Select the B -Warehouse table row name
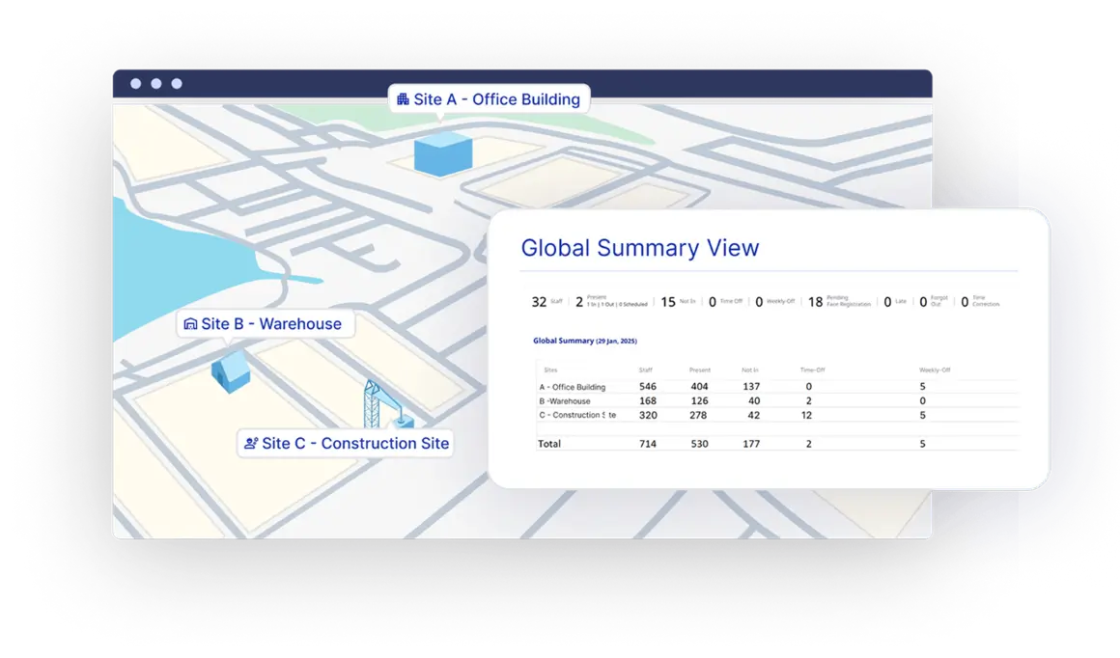This screenshot has width=1120, height=658. (564, 401)
